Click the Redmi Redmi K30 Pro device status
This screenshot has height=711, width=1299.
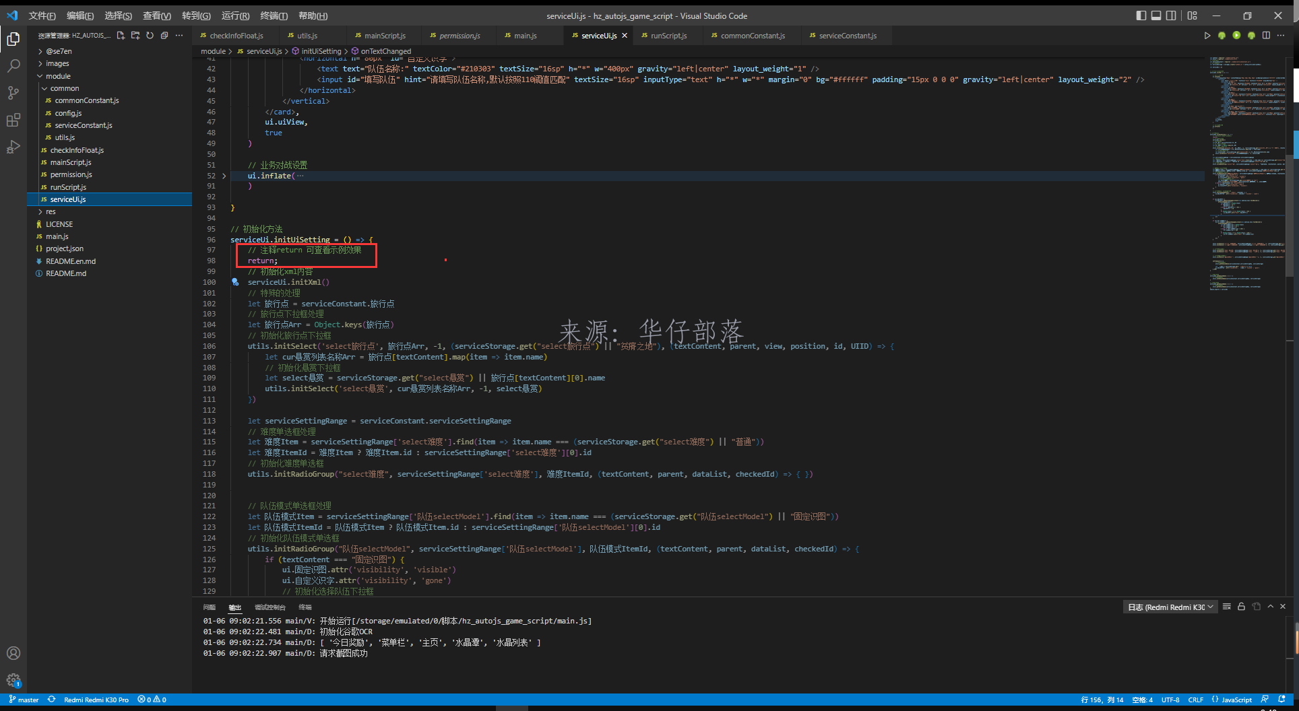click(x=96, y=700)
